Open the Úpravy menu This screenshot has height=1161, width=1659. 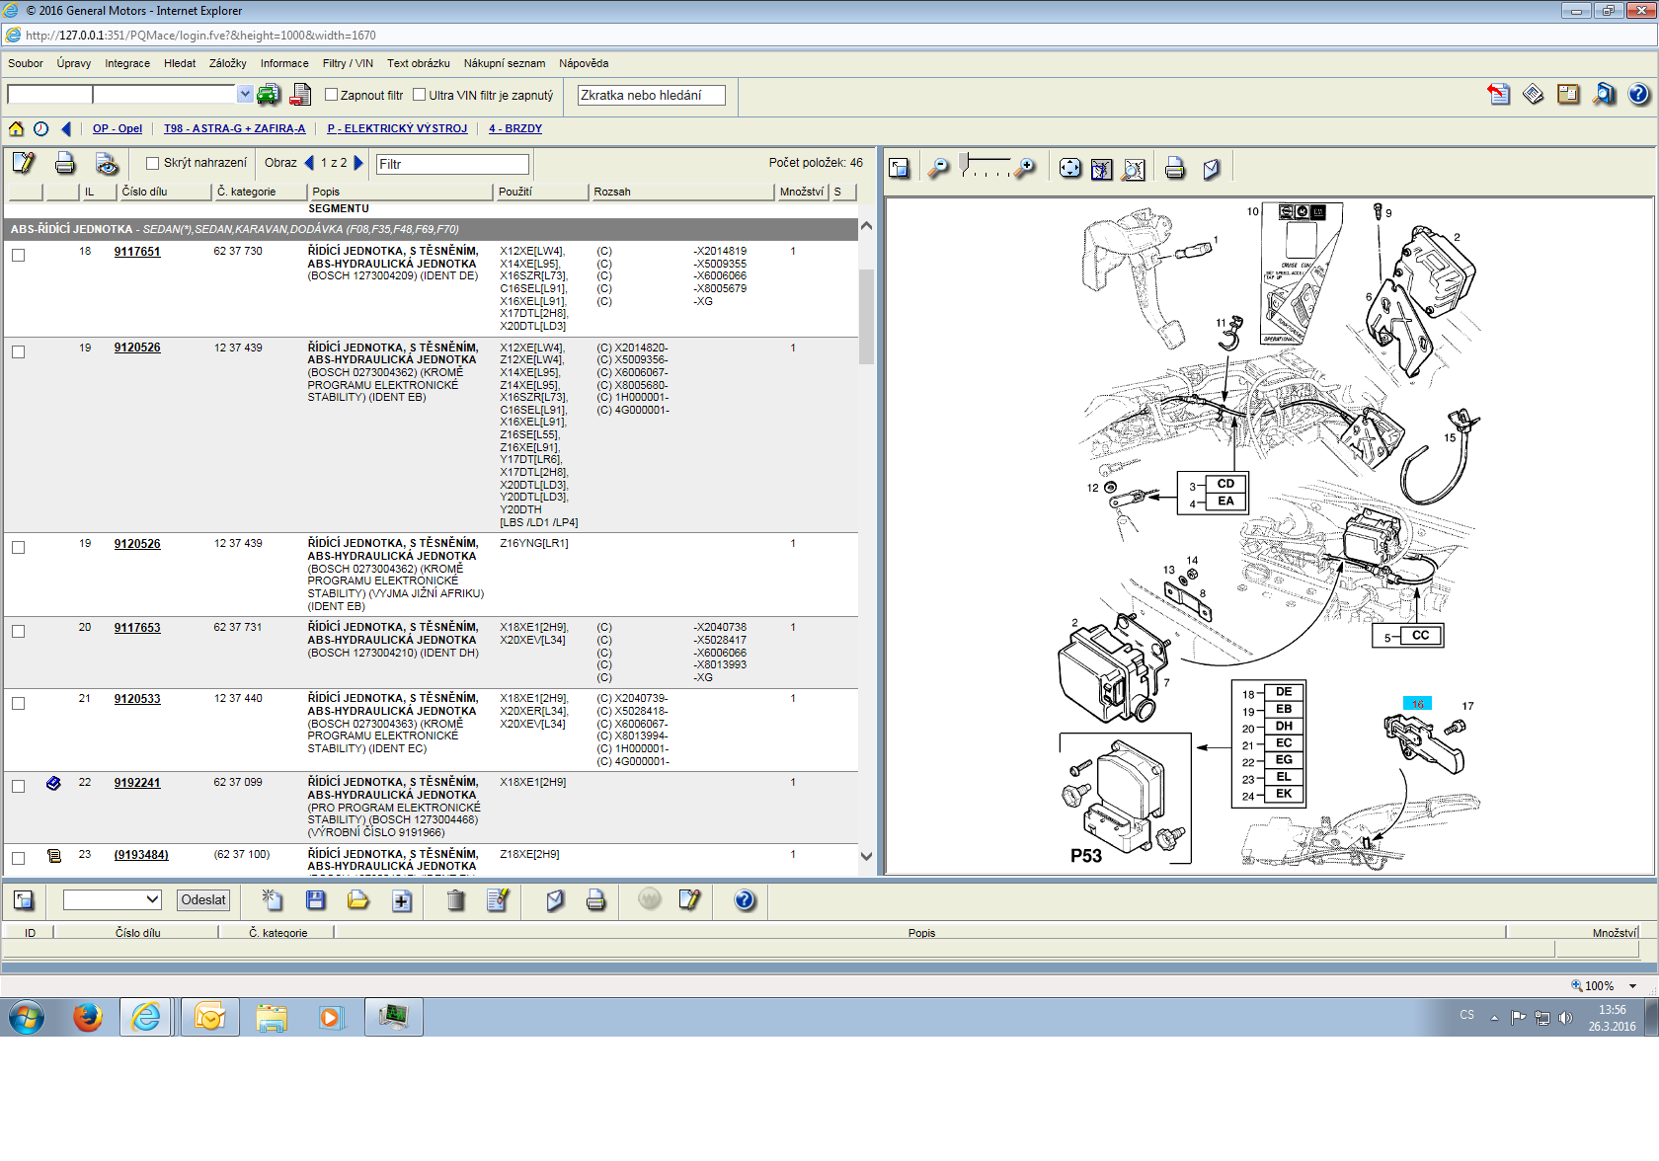click(74, 63)
